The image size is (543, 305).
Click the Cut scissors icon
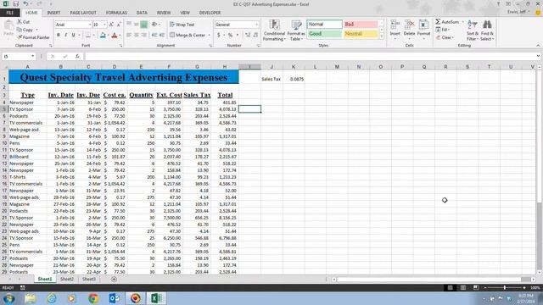coord(20,22)
